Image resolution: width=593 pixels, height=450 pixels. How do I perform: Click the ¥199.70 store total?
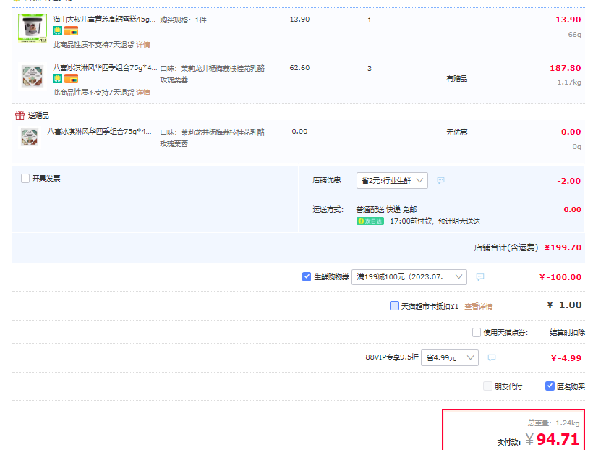click(x=563, y=247)
